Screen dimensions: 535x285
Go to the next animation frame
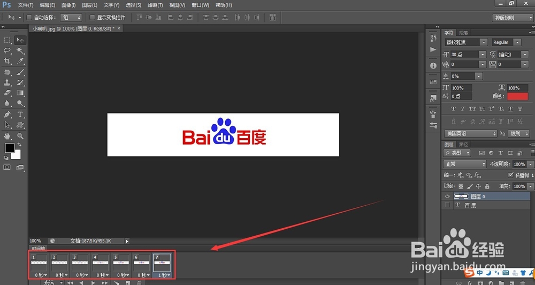point(104,283)
